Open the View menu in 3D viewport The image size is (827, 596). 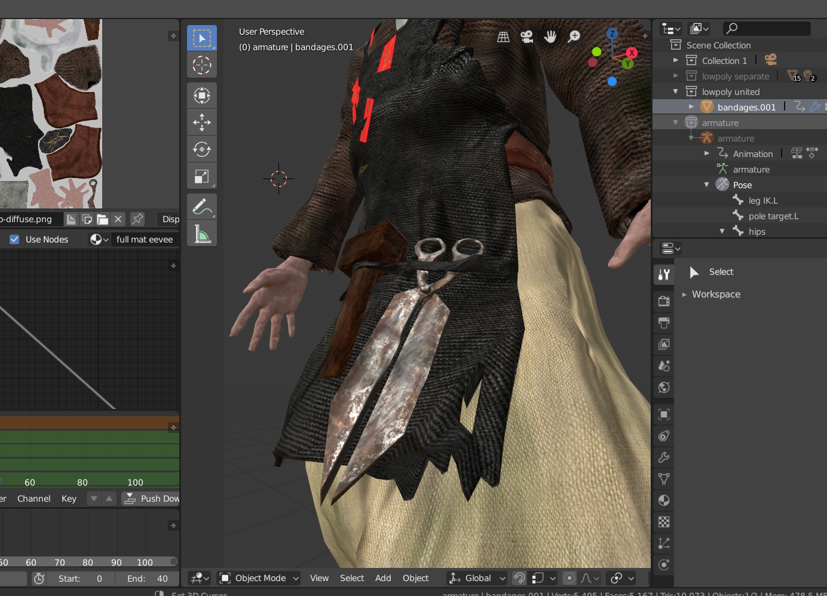click(x=319, y=578)
